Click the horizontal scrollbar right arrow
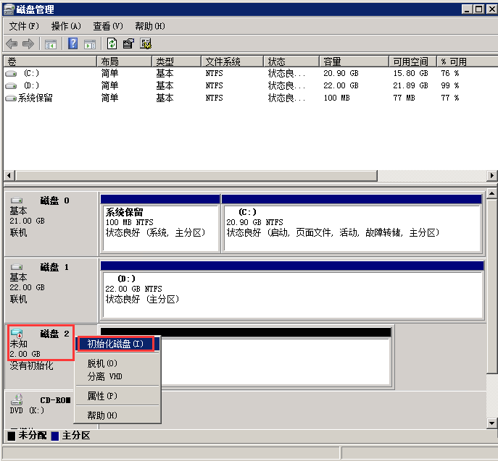498x461 pixels. tap(492, 175)
